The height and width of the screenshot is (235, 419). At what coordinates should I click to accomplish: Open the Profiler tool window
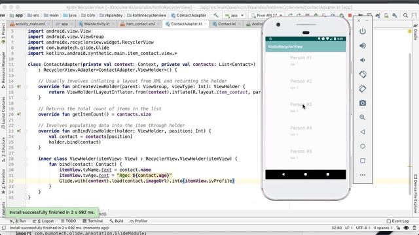pyautogui.click(x=138, y=221)
